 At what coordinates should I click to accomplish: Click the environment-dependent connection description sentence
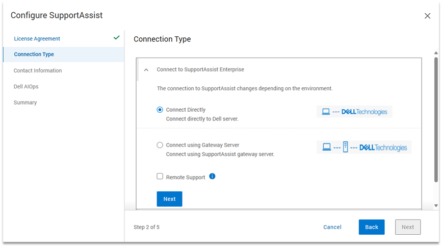click(245, 88)
